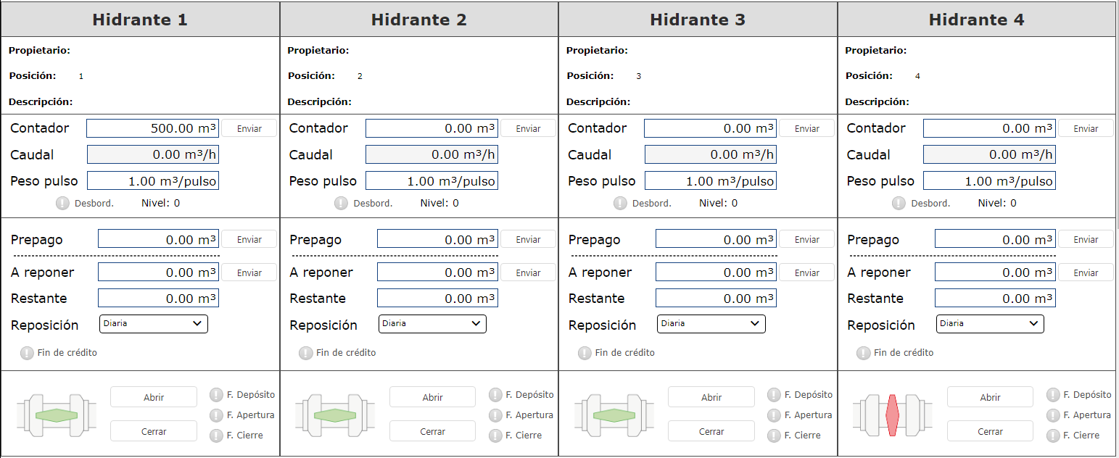Select the Hidrante 2 header

418,20
